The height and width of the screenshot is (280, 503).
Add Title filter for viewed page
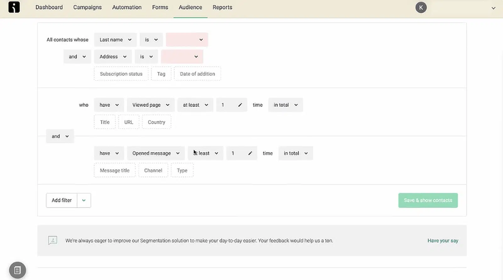[105, 122]
